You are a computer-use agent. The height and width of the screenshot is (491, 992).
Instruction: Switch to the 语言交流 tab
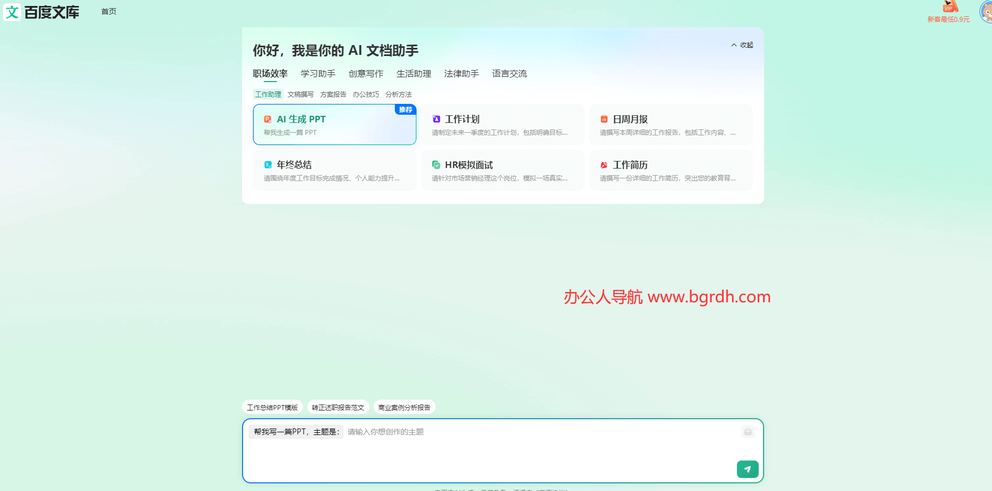(x=510, y=73)
